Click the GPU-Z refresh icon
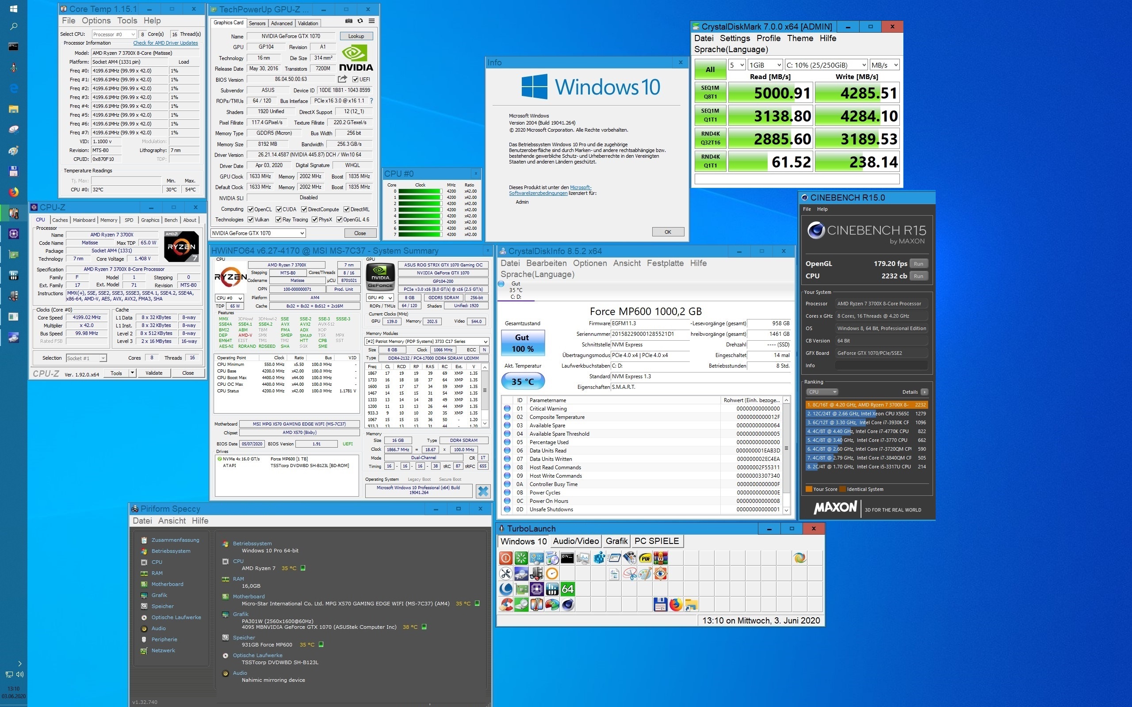 (359, 21)
